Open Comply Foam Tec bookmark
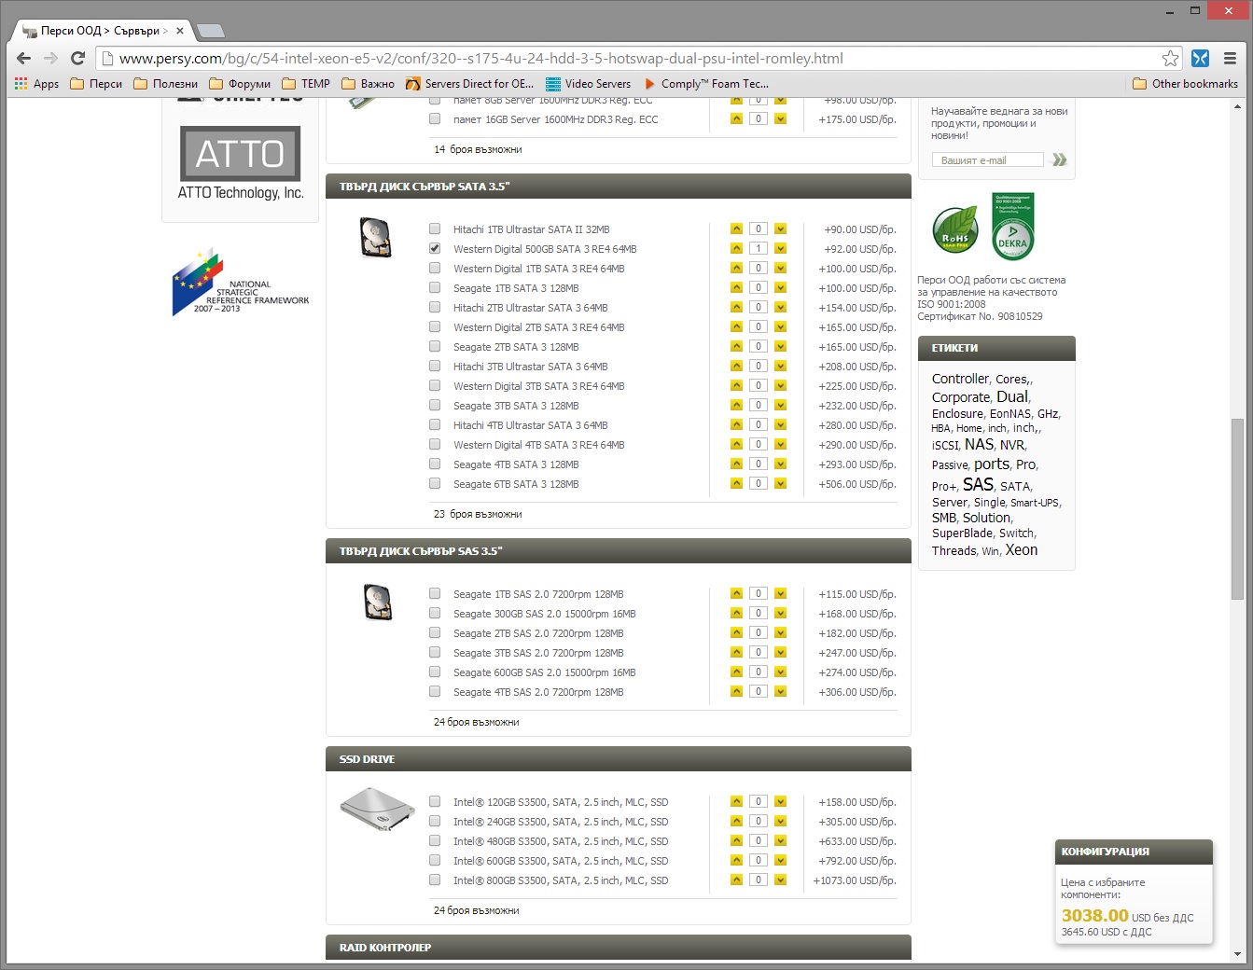 coord(706,84)
